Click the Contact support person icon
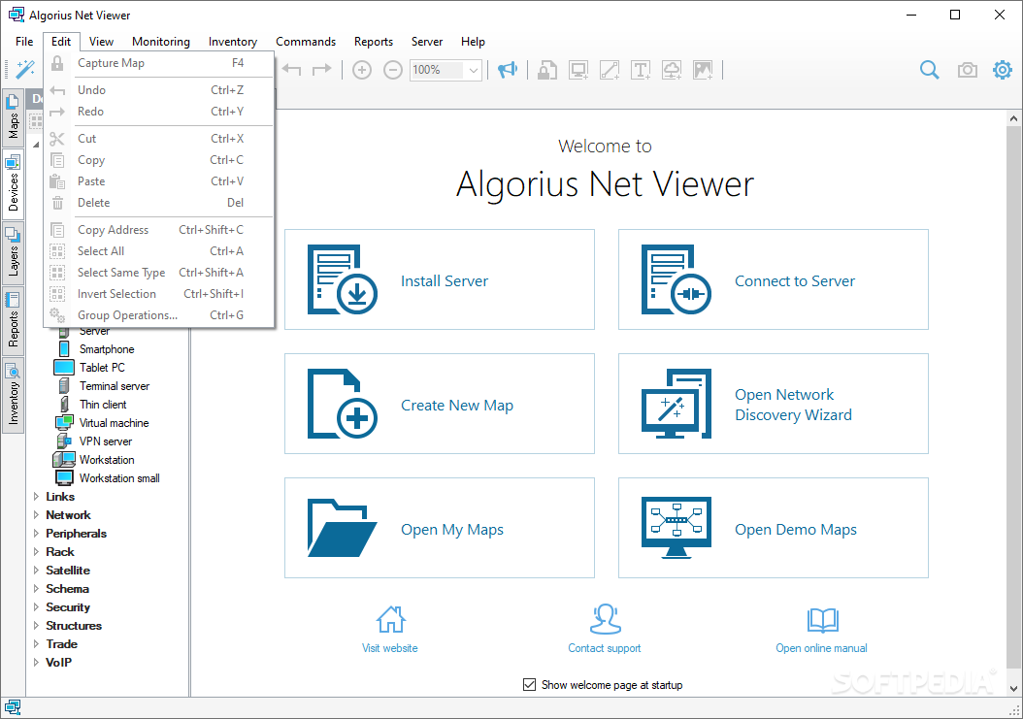This screenshot has width=1023, height=719. coord(605,619)
